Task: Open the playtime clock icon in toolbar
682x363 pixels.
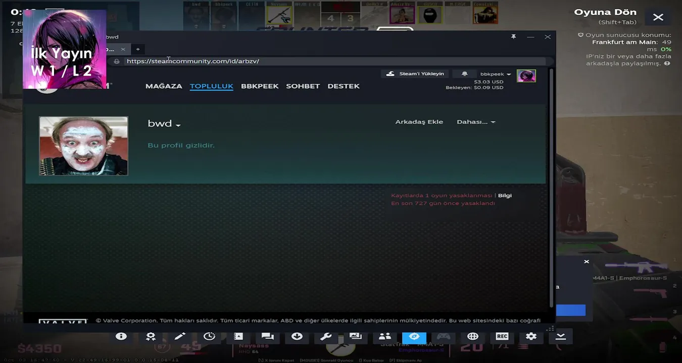Action: pyautogui.click(x=209, y=336)
